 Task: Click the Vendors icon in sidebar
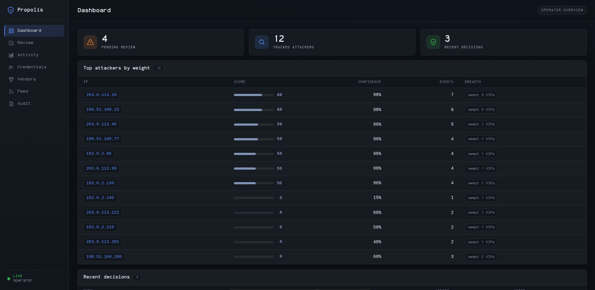pyautogui.click(x=11, y=80)
